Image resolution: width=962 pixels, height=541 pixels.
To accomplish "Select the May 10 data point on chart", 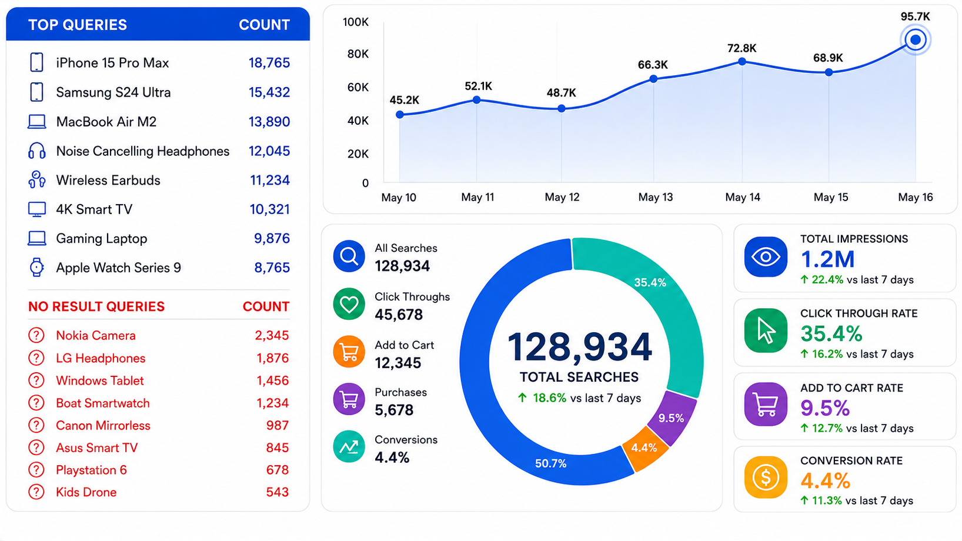I will point(400,115).
